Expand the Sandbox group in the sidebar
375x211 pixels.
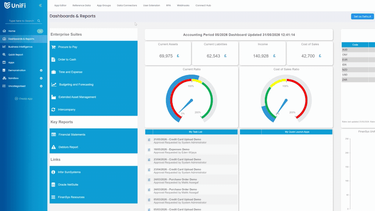pos(41,78)
